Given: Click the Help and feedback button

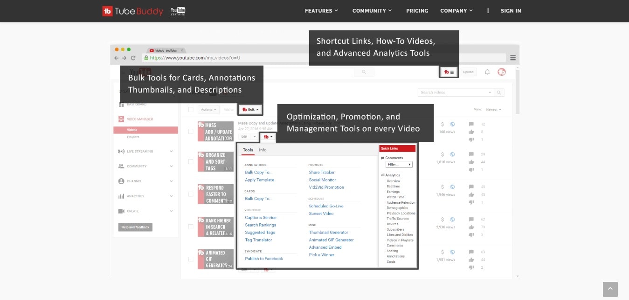Looking at the screenshot, I should tap(135, 227).
